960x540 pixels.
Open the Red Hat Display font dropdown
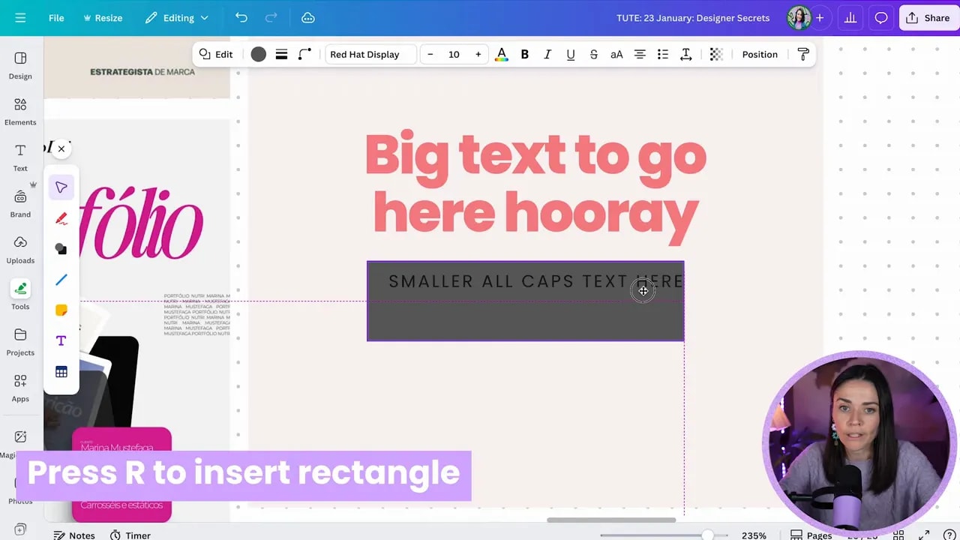pos(370,54)
